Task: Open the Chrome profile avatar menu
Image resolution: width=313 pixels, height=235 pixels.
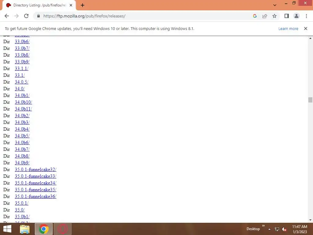Action: (296, 16)
